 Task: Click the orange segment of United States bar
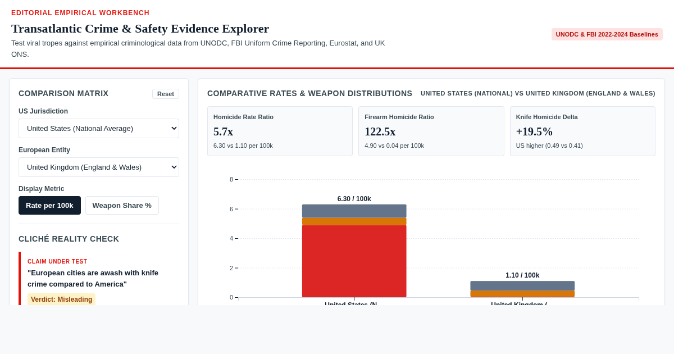coord(354,221)
